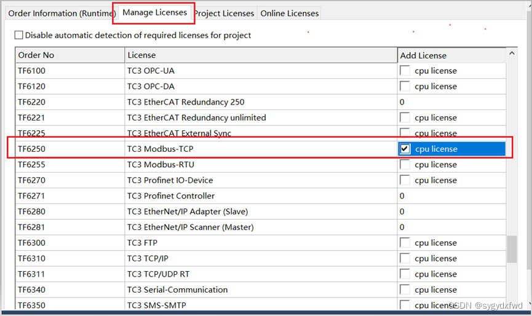532x316 pixels.
Task: Select the TF6281 order number cell
Action: tap(70, 227)
